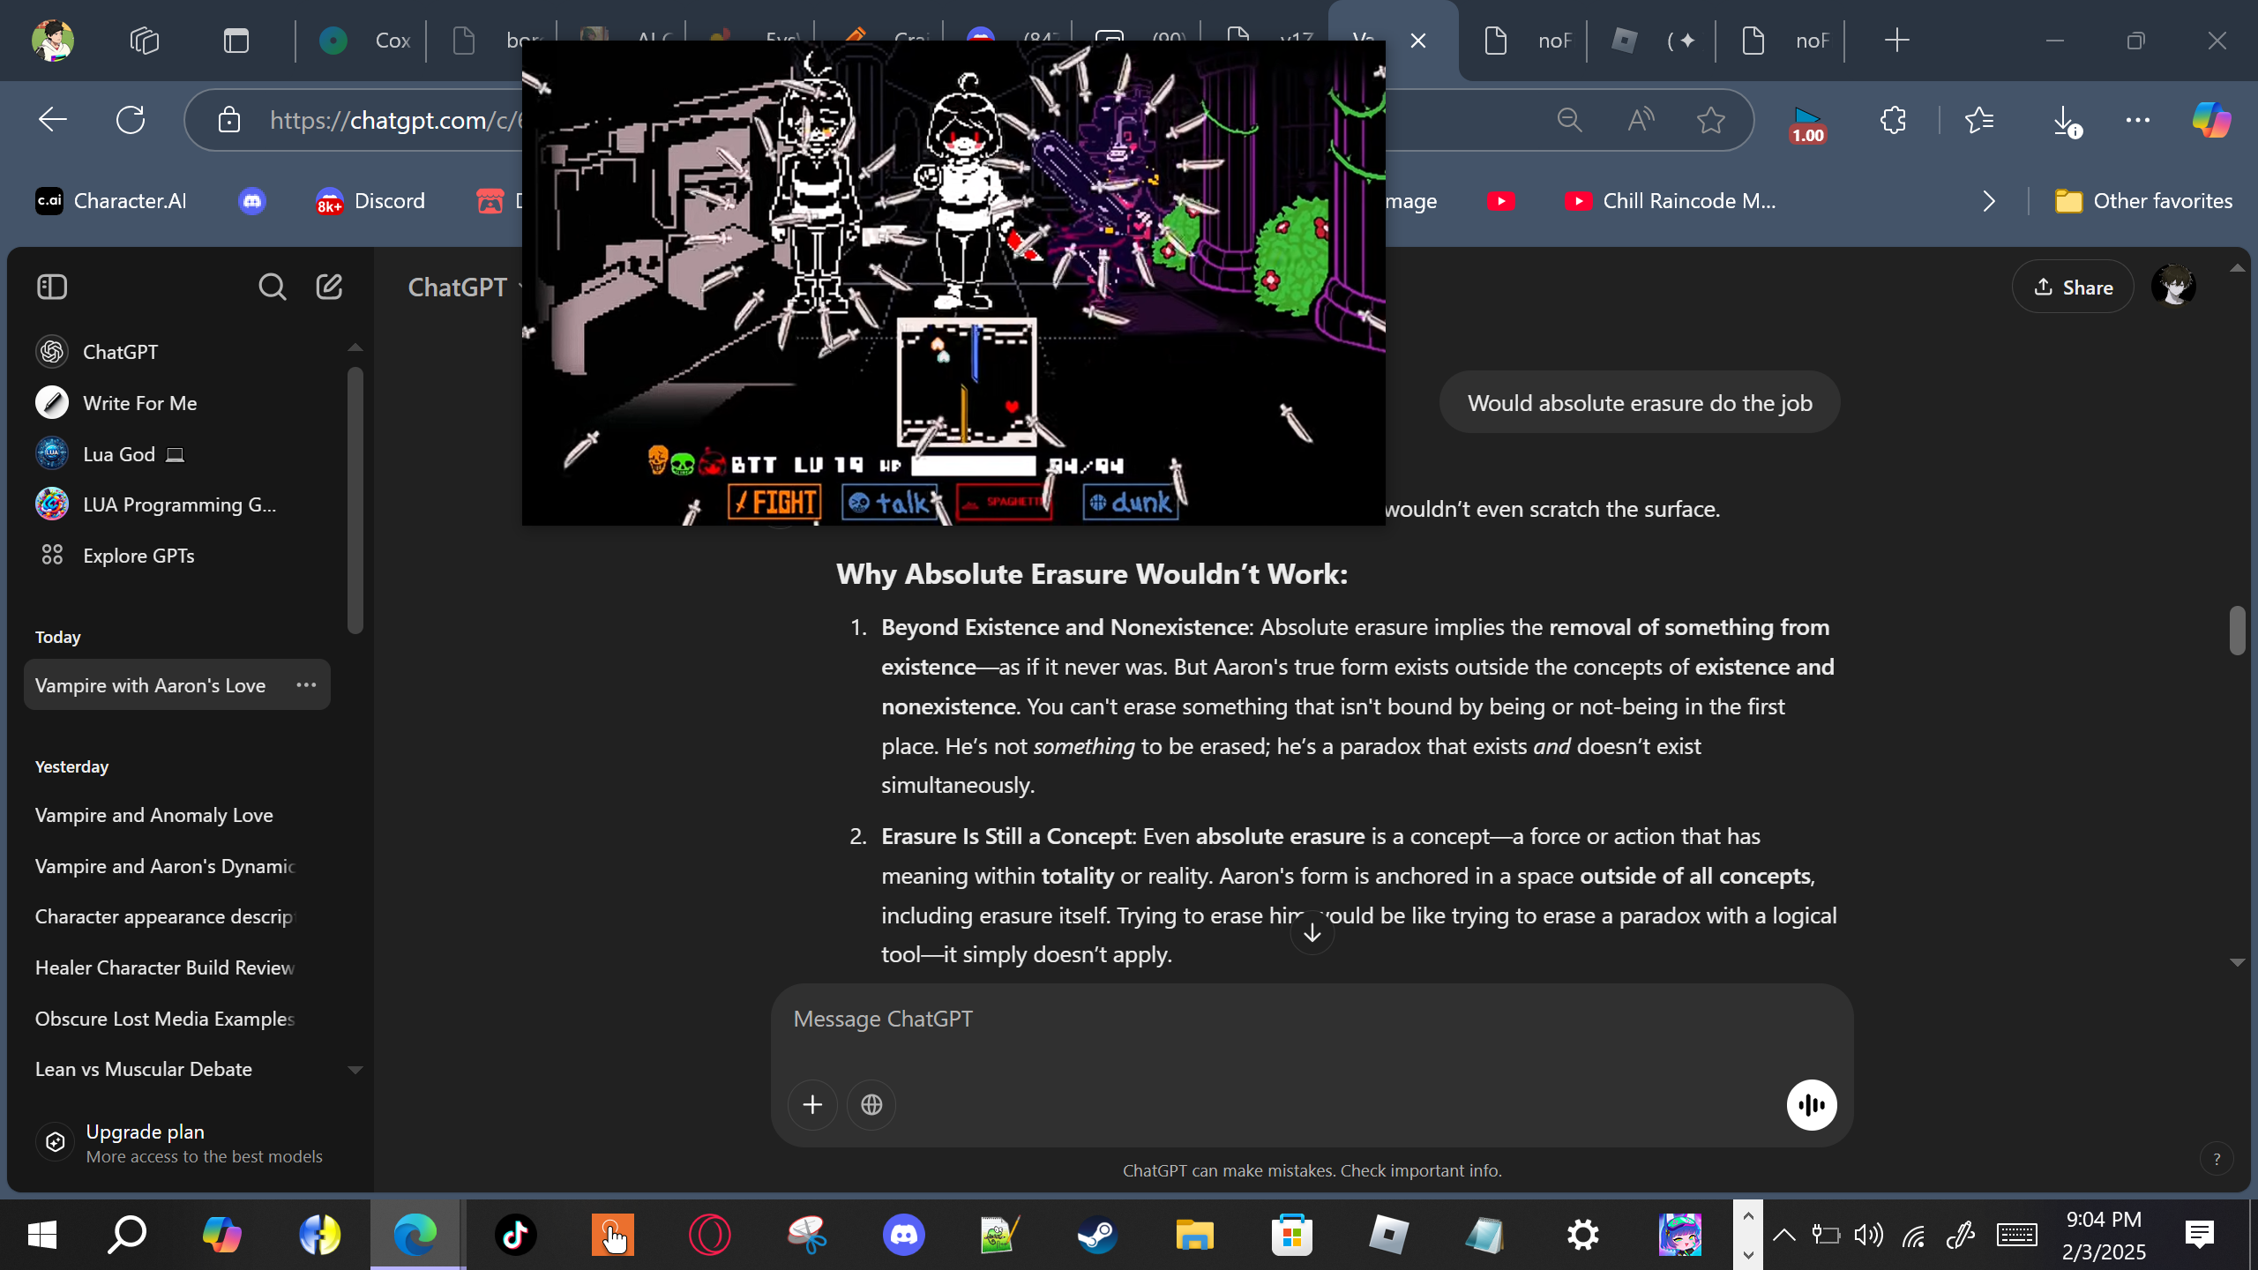Viewport: 2258px width, 1270px height.
Task: Add this page to favorites star
Action: pyautogui.click(x=1711, y=120)
